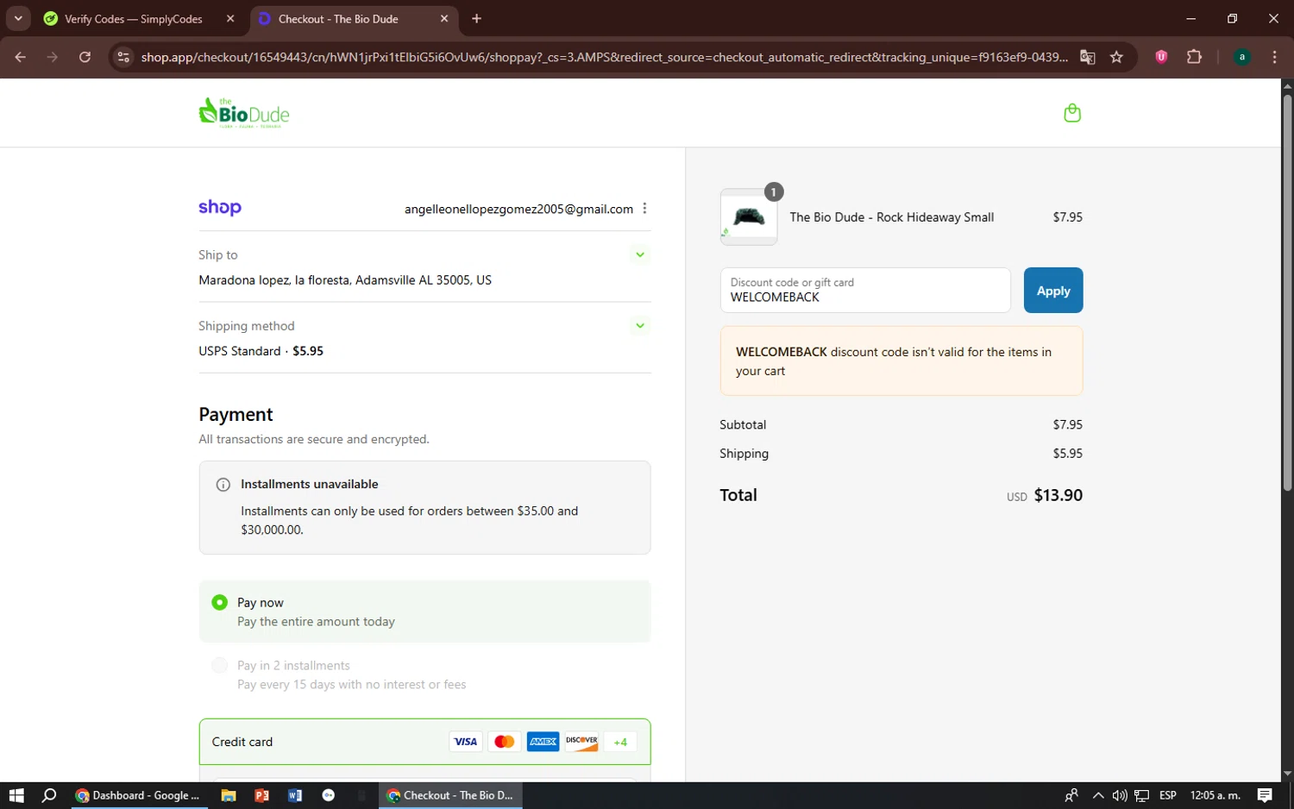The width and height of the screenshot is (1294, 809).
Task: Open the tab search dropdown arrow
Action: tap(18, 18)
